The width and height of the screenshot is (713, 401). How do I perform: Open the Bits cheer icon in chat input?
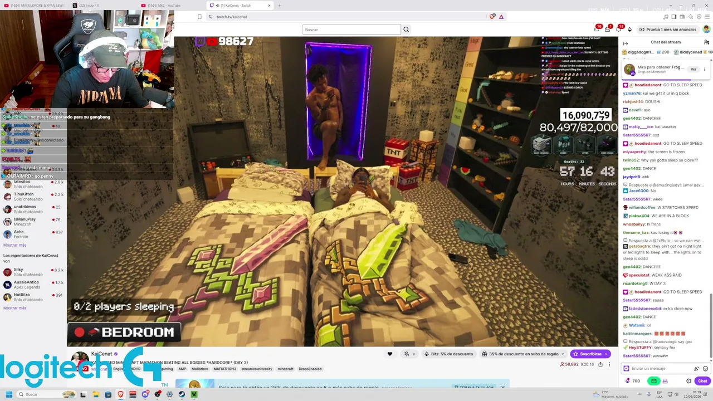pyautogui.click(x=696, y=369)
